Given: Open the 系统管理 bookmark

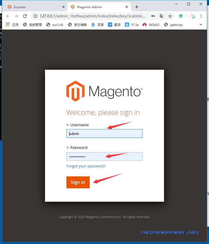Looking at the screenshot, I should pos(33,25).
